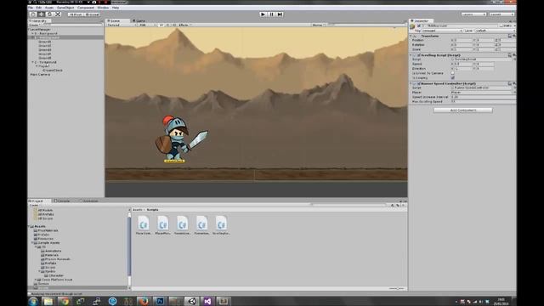Toggle Is Linked To Camera checkbox

click(x=453, y=73)
